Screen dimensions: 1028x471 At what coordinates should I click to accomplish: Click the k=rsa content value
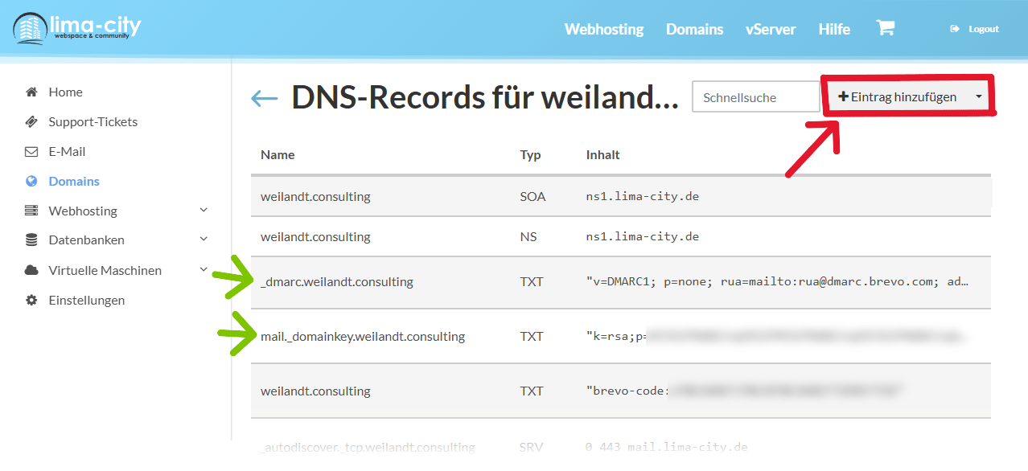click(777, 336)
